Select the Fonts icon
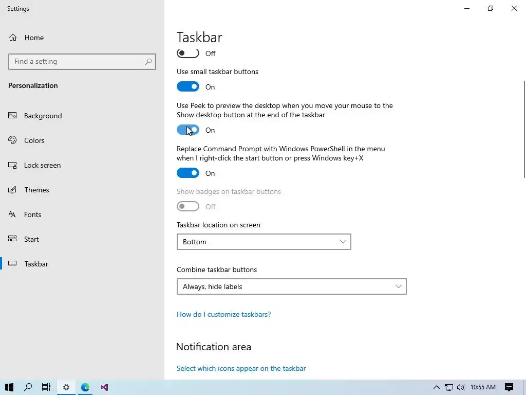Screen dimensions: 526x395 click(12, 214)
